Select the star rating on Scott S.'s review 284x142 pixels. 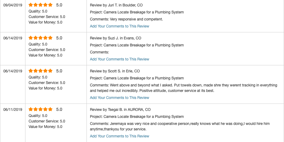point(40,71)
